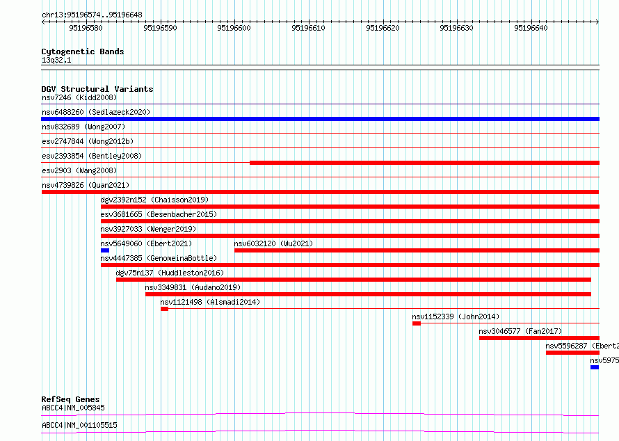The width and height of the screenshot is (619, 441).
Task: Click the red bar of nsv4447385
Action: click(350, 265)
